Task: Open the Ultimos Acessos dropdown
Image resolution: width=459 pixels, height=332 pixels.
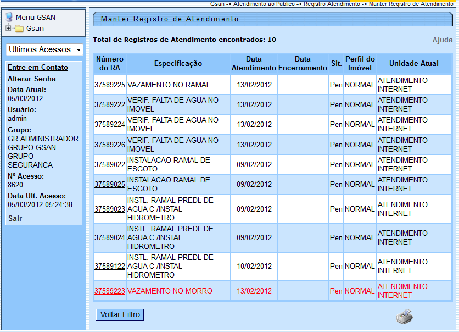Action: [x=44, y=49]
